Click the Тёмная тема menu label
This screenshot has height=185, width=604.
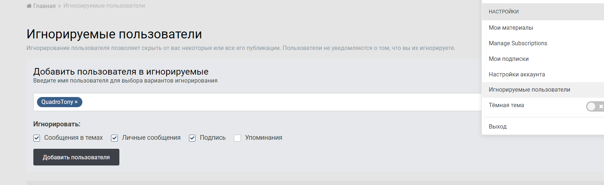(x=506, y=105)
